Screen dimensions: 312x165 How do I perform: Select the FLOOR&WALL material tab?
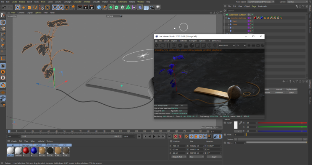click(52, 145)
